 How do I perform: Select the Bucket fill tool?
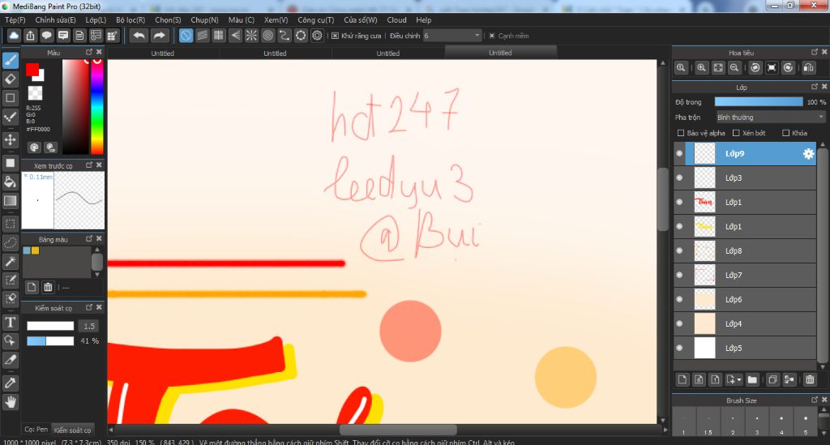tap(11, 182)
